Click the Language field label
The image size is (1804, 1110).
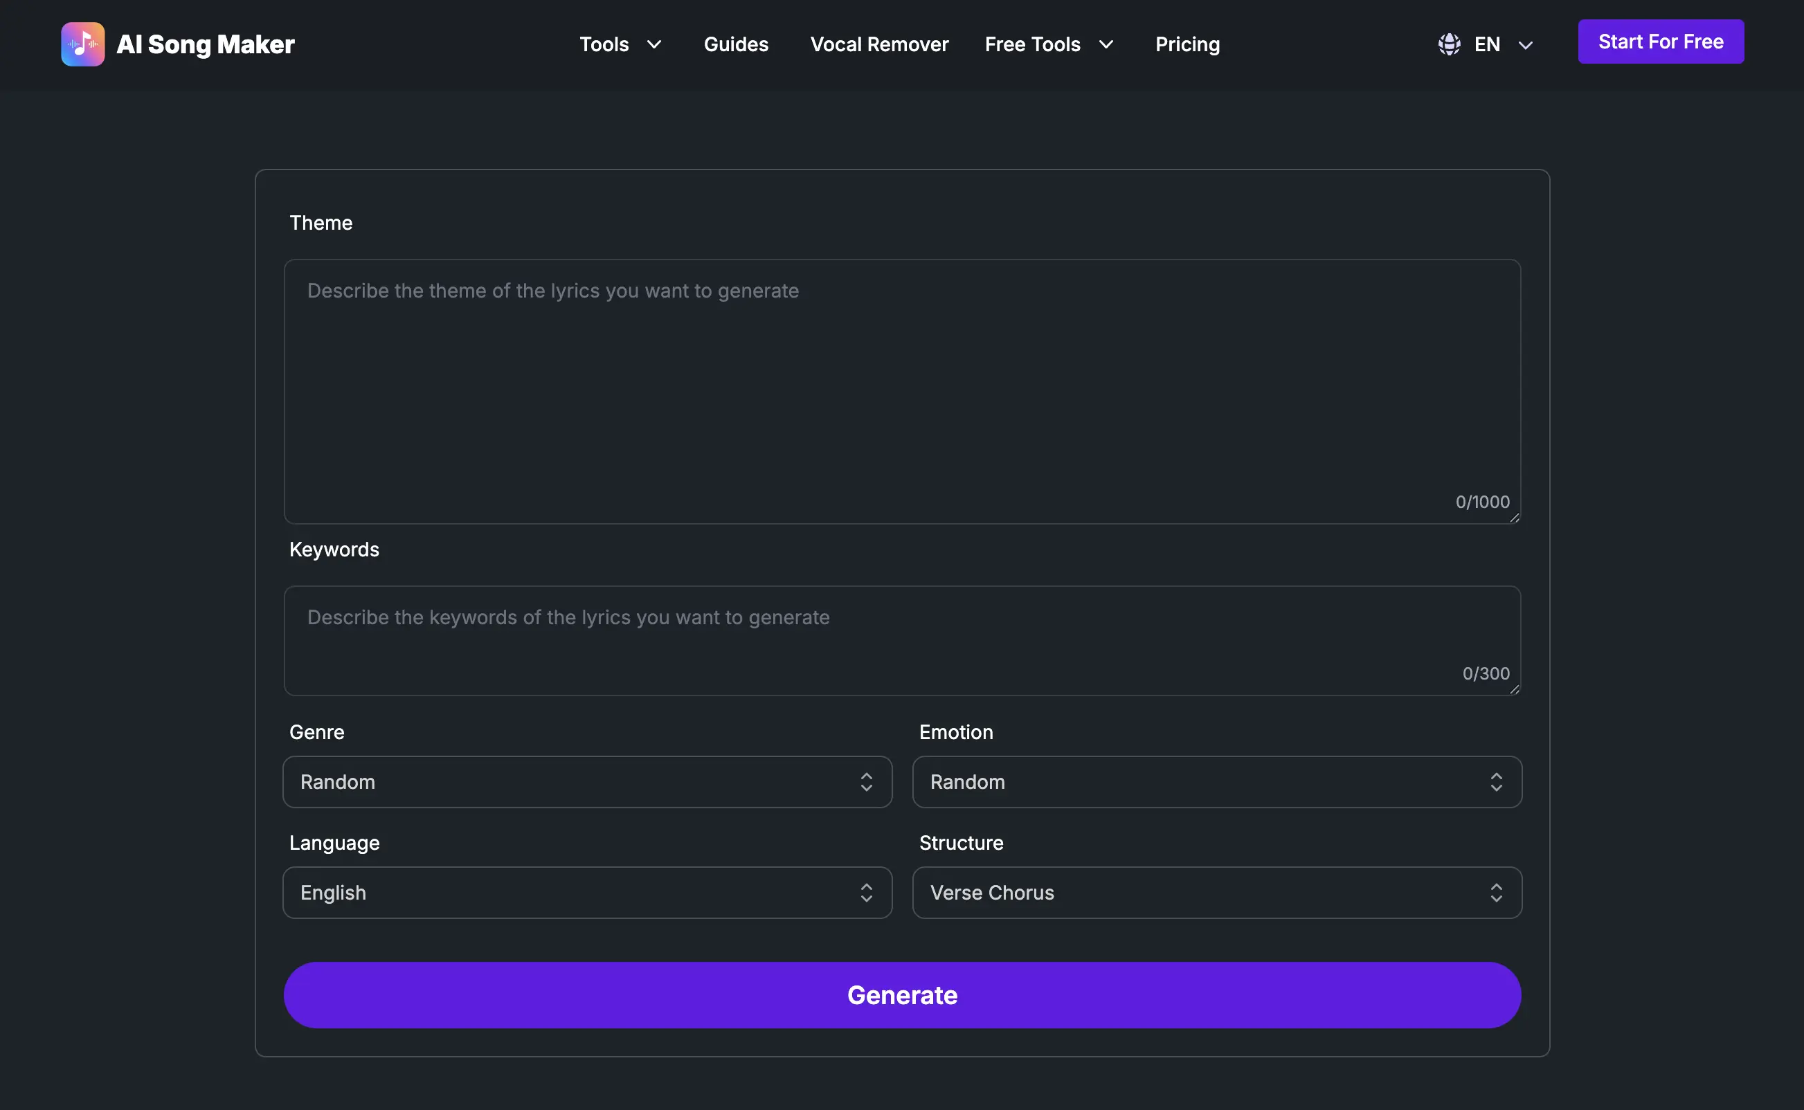click(x=334, y=844)
